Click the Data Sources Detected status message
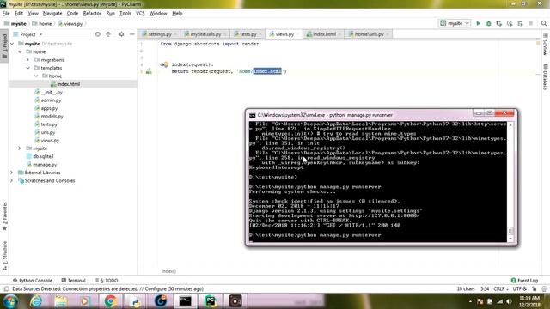The image size is (550, 309). point(107,289)
